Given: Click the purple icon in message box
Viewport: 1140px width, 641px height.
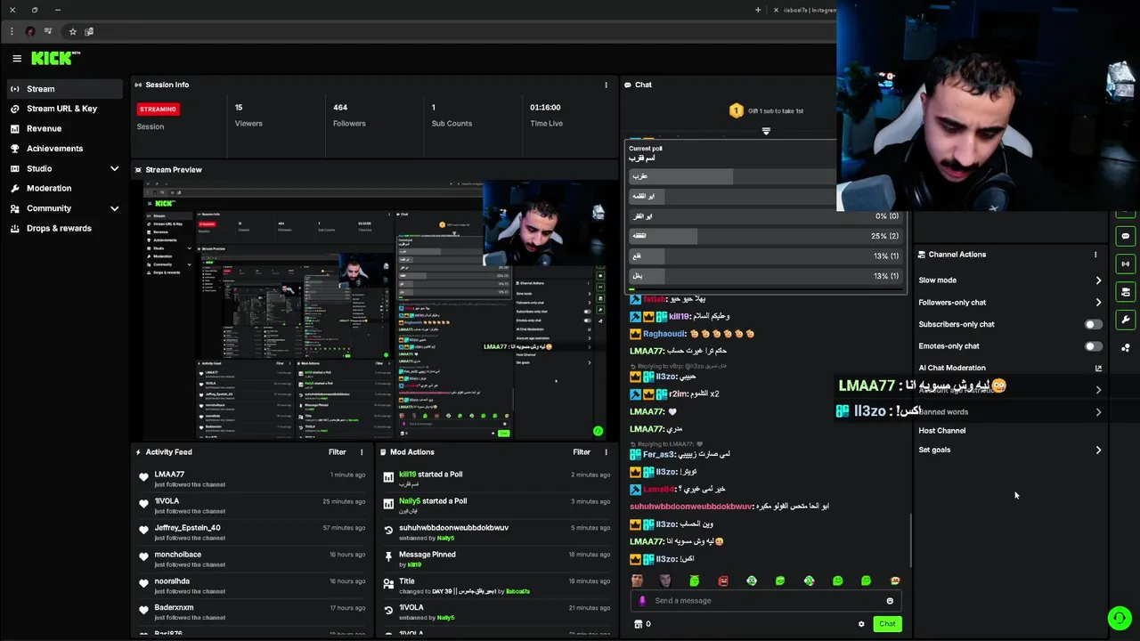Looking at the screenshot, I should point(642,601).
